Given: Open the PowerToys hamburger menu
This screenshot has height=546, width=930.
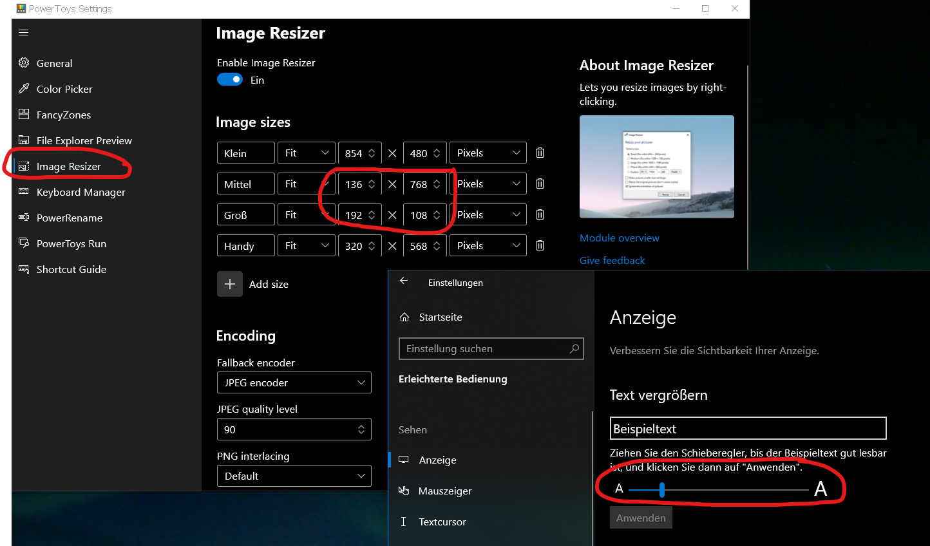Looking at the screenshot, I should tap(23, 32).
